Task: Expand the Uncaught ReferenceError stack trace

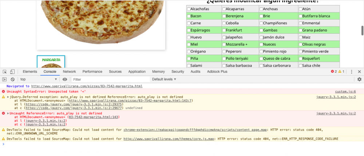Action: (8, 113)
